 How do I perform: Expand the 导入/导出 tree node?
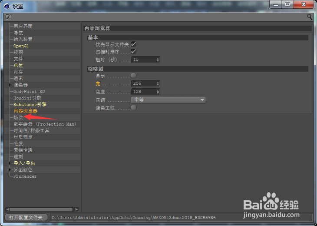(10, 163)
